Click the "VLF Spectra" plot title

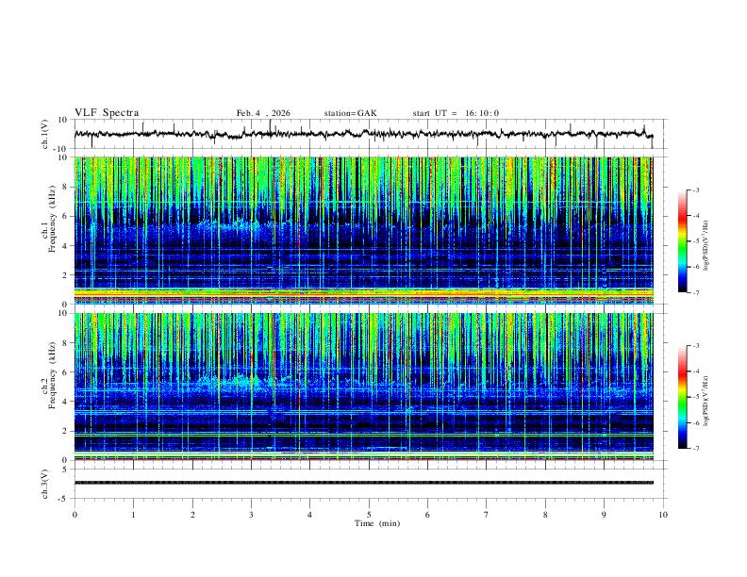107,113
